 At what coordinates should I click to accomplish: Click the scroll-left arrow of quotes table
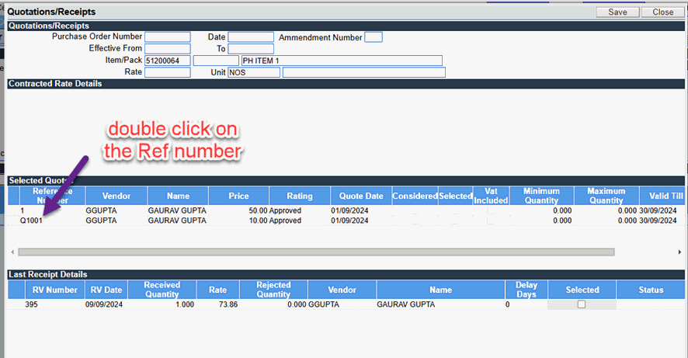click(12, 252)
